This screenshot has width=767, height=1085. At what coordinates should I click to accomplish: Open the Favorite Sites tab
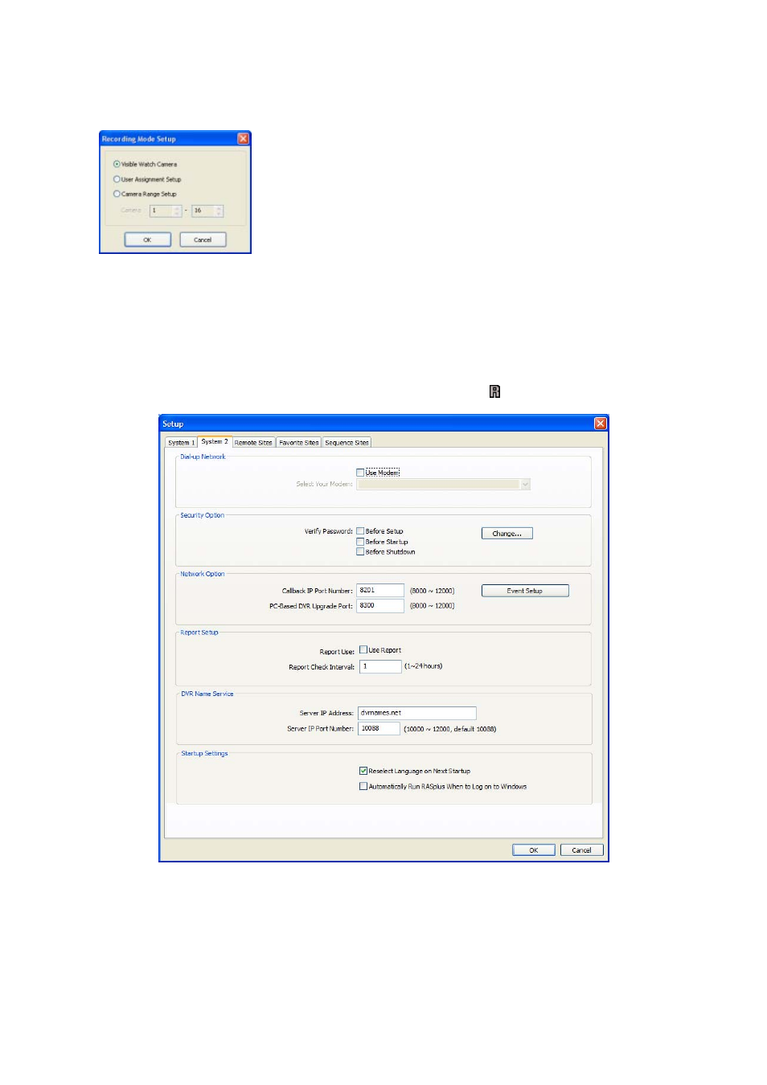coord(298,443)
